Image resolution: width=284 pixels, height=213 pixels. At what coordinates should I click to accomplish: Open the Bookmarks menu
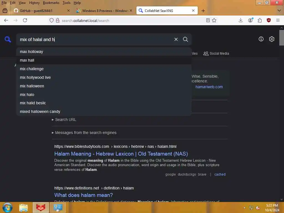coord(51,3)
